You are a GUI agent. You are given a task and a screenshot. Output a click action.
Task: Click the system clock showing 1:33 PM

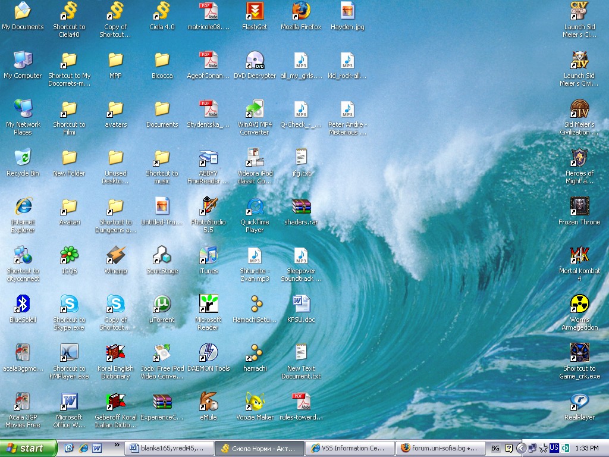tap(587, 448)
